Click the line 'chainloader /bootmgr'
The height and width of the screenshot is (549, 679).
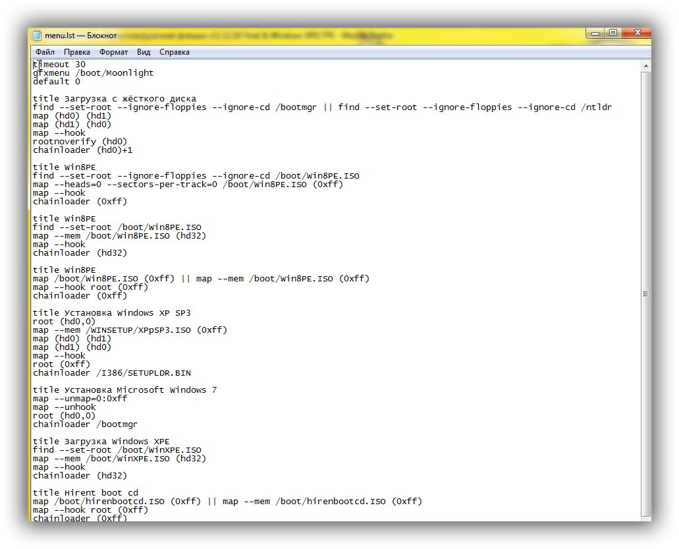click(86, 424)
